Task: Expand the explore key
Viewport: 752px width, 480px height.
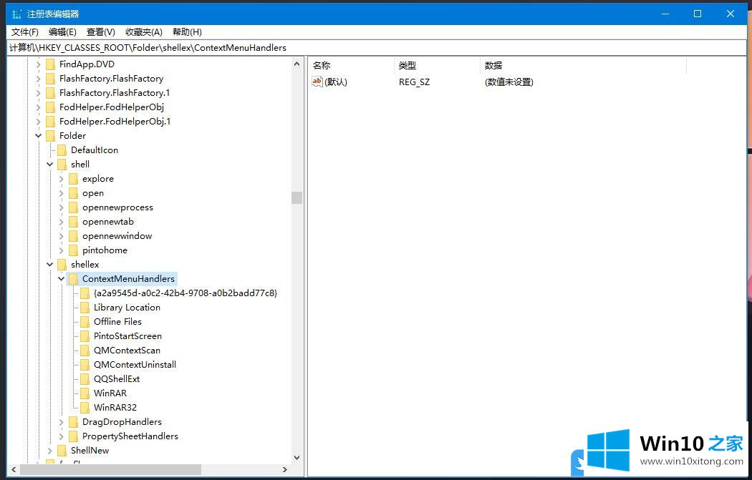Action: (62, 179)
